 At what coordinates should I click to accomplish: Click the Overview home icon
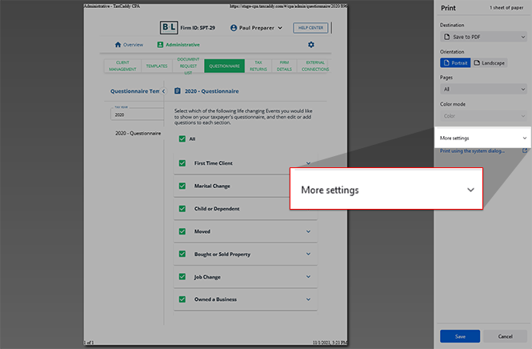pyautogui.click(x=118, y=45)
